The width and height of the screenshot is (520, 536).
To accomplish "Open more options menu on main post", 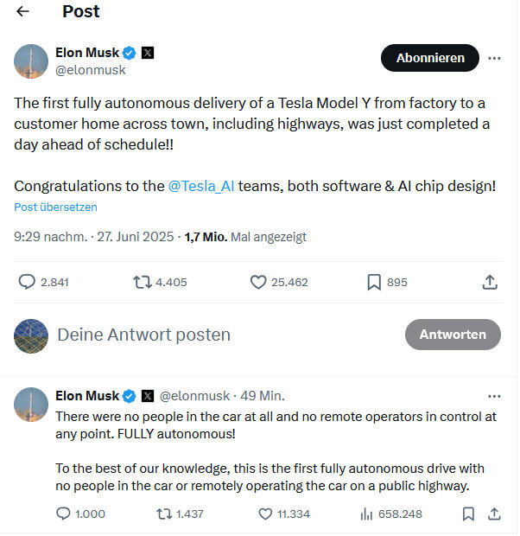I will [x=494, y=58].
